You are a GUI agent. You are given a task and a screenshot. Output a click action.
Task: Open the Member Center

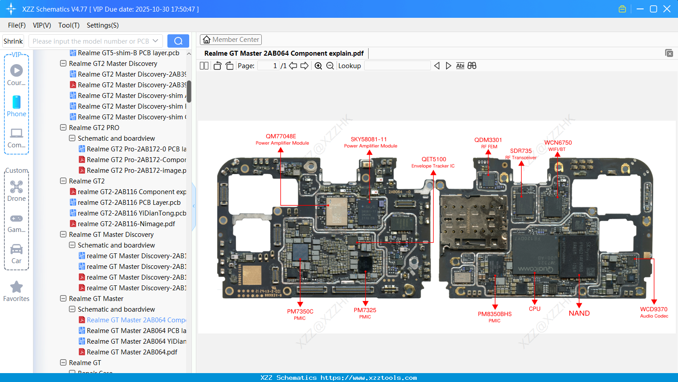[231, 40]
